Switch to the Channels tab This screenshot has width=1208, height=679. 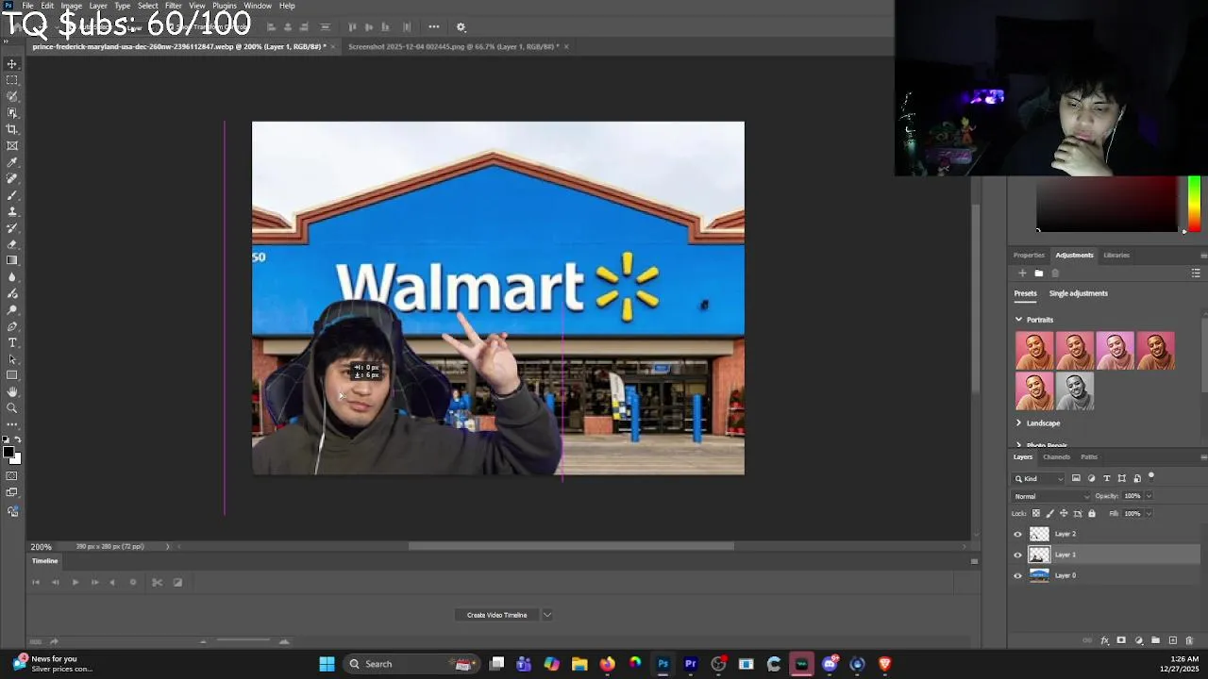1056,457
